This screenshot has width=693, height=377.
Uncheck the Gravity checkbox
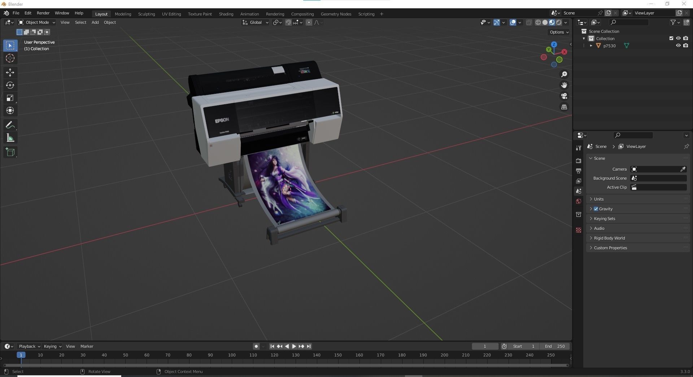596,209
